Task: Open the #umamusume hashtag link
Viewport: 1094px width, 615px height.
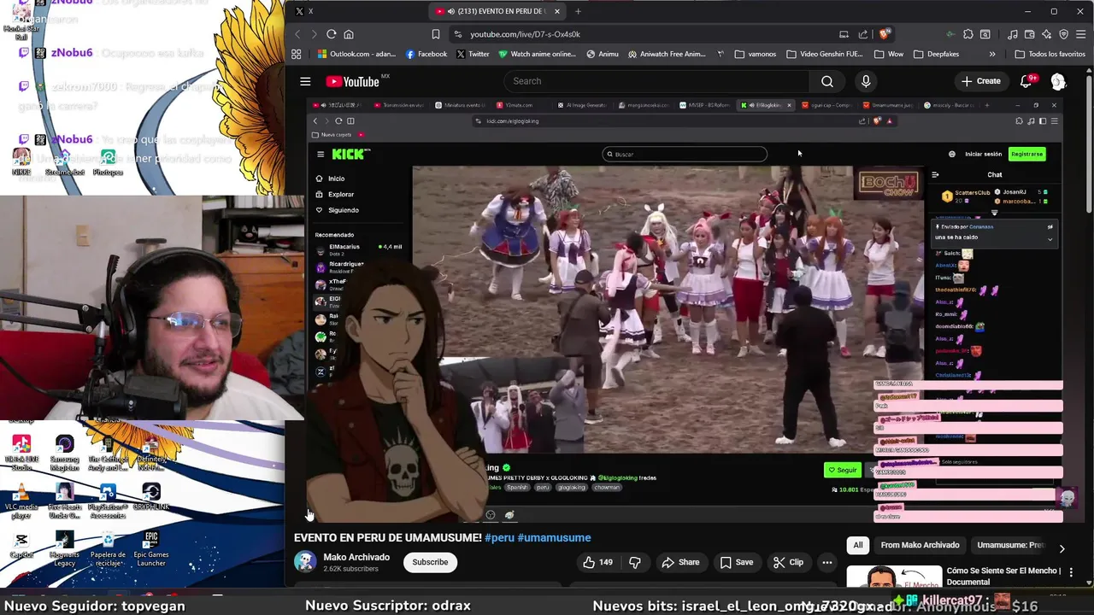Action: pos(554,538)
